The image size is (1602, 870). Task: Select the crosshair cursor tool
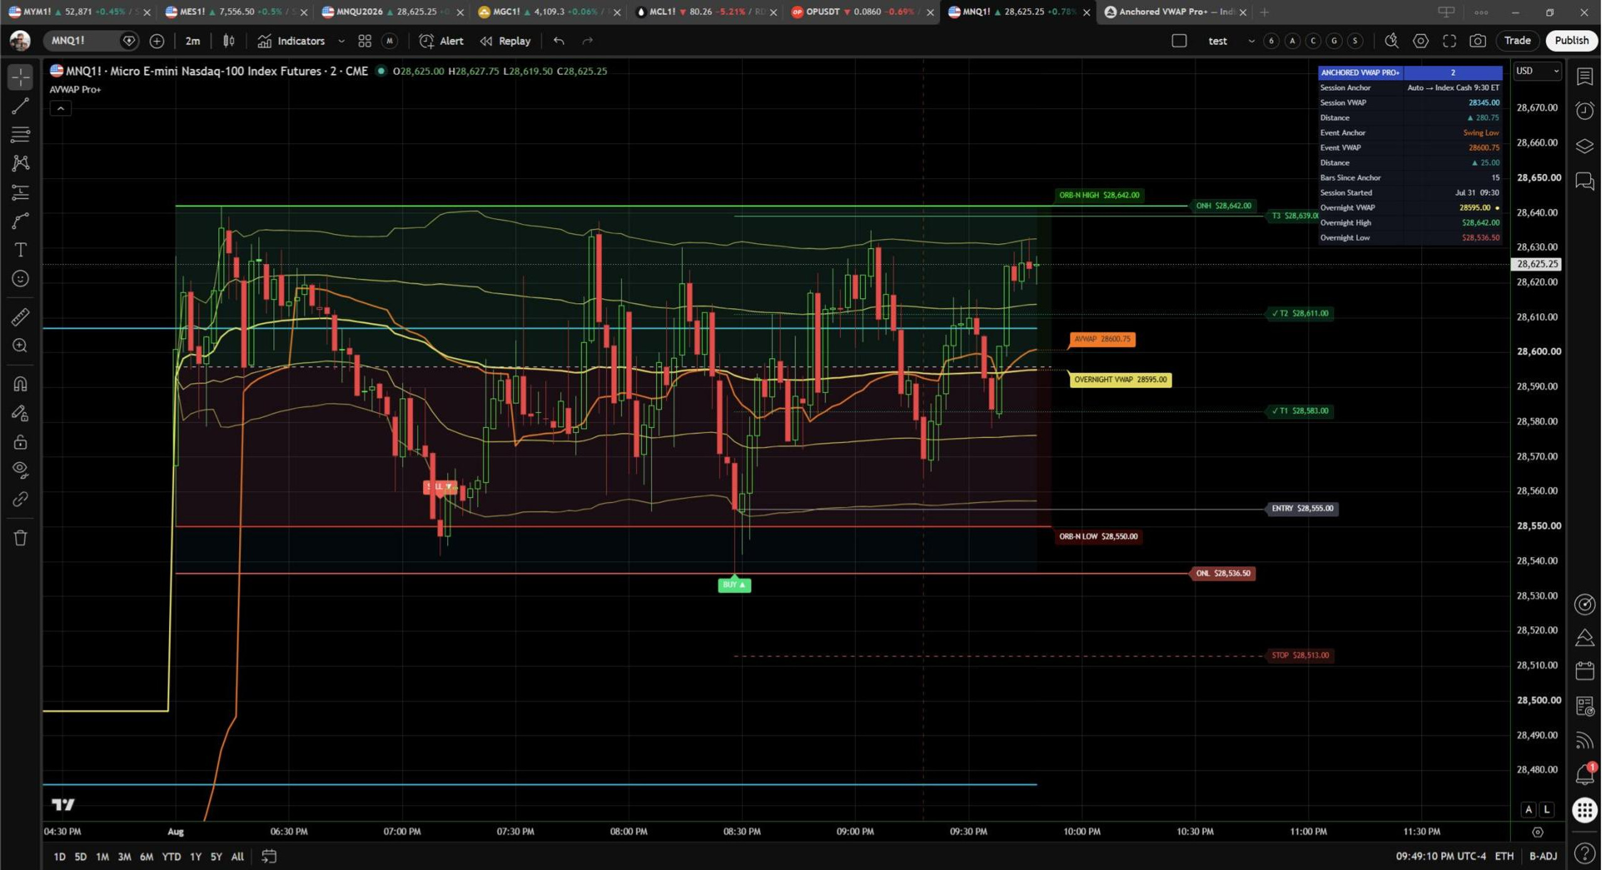pyautogui.click(x=20, y=77)
